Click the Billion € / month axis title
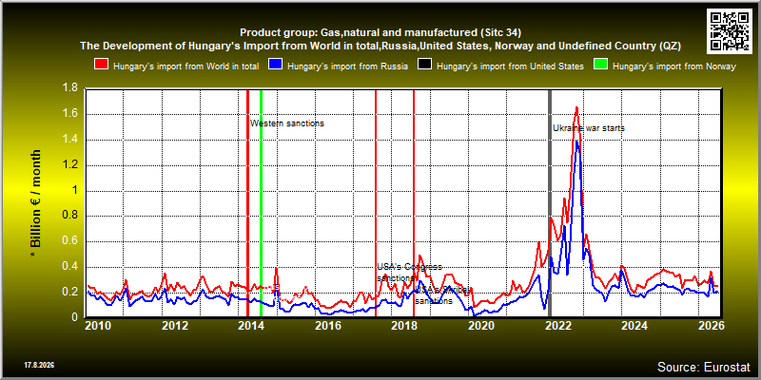761x380 pixels. tap(35, 203)
